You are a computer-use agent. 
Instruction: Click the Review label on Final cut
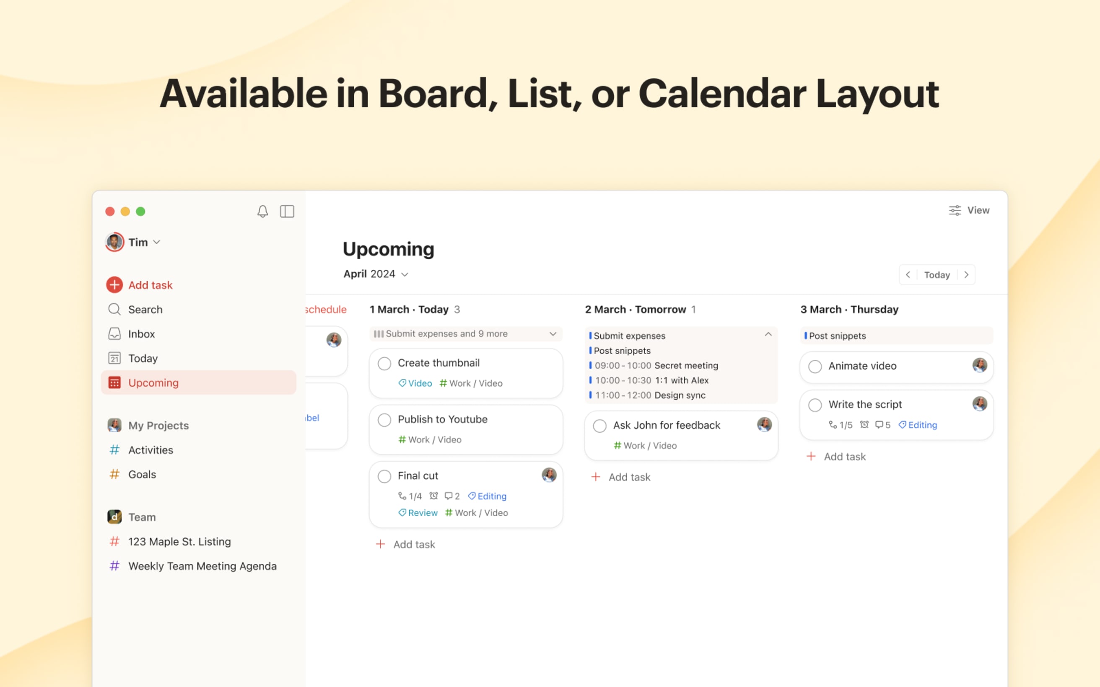[418, 513]
